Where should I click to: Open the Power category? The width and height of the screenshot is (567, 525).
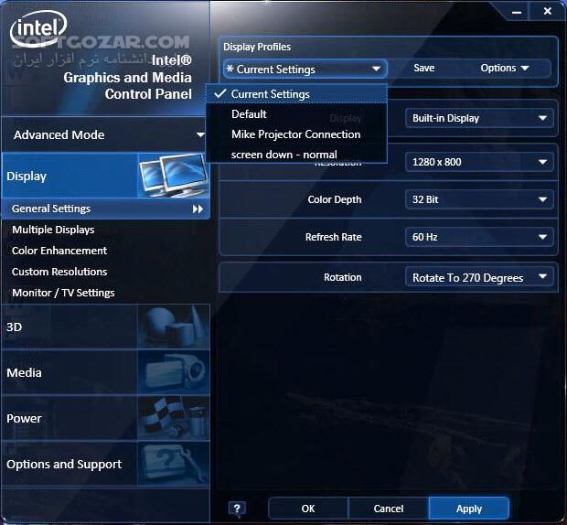click(105, 418)
